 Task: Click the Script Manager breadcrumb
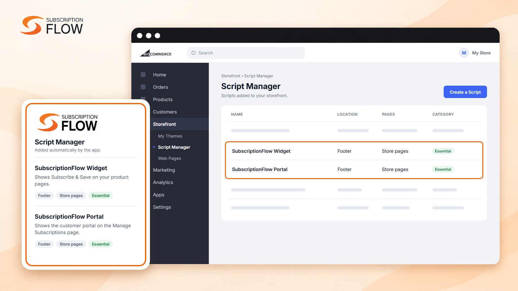point(259,76)
